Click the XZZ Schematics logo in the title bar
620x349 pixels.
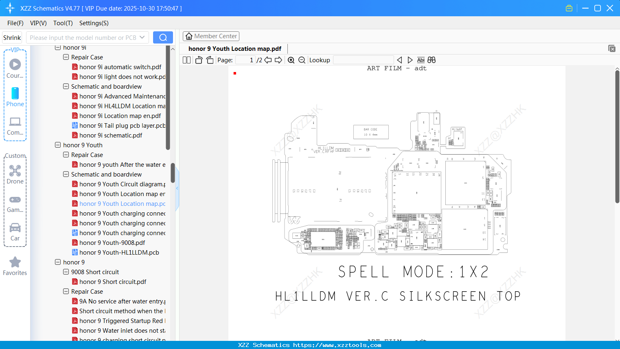(x=10, y=8)
